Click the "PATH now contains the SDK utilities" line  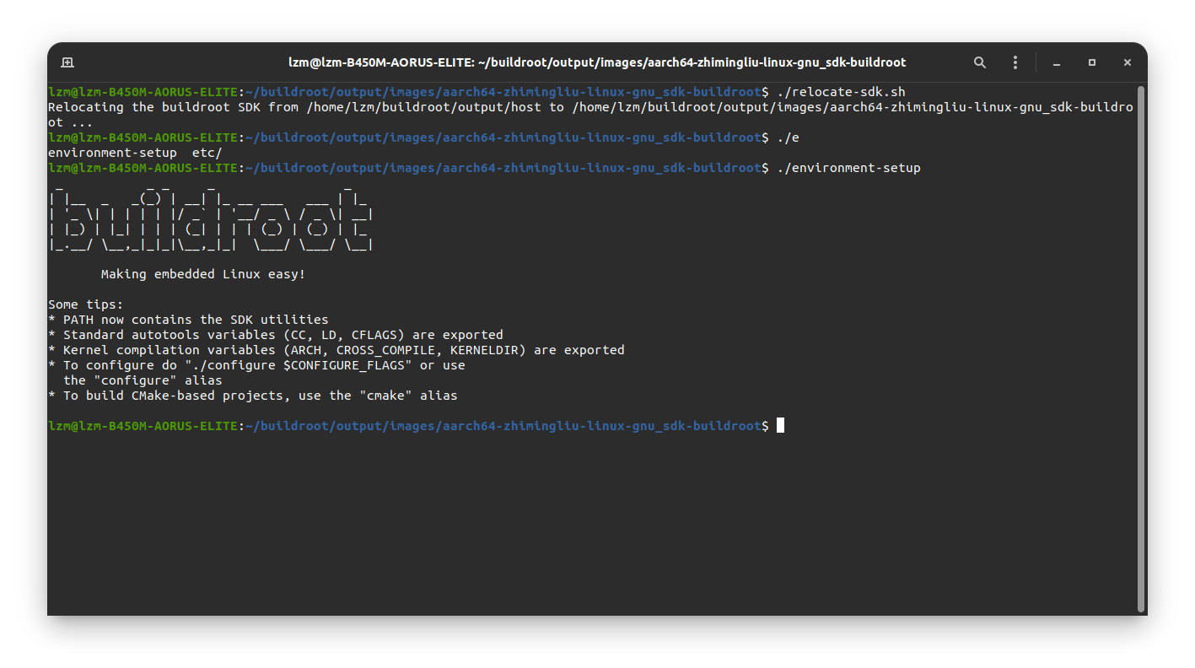point(195,320)
